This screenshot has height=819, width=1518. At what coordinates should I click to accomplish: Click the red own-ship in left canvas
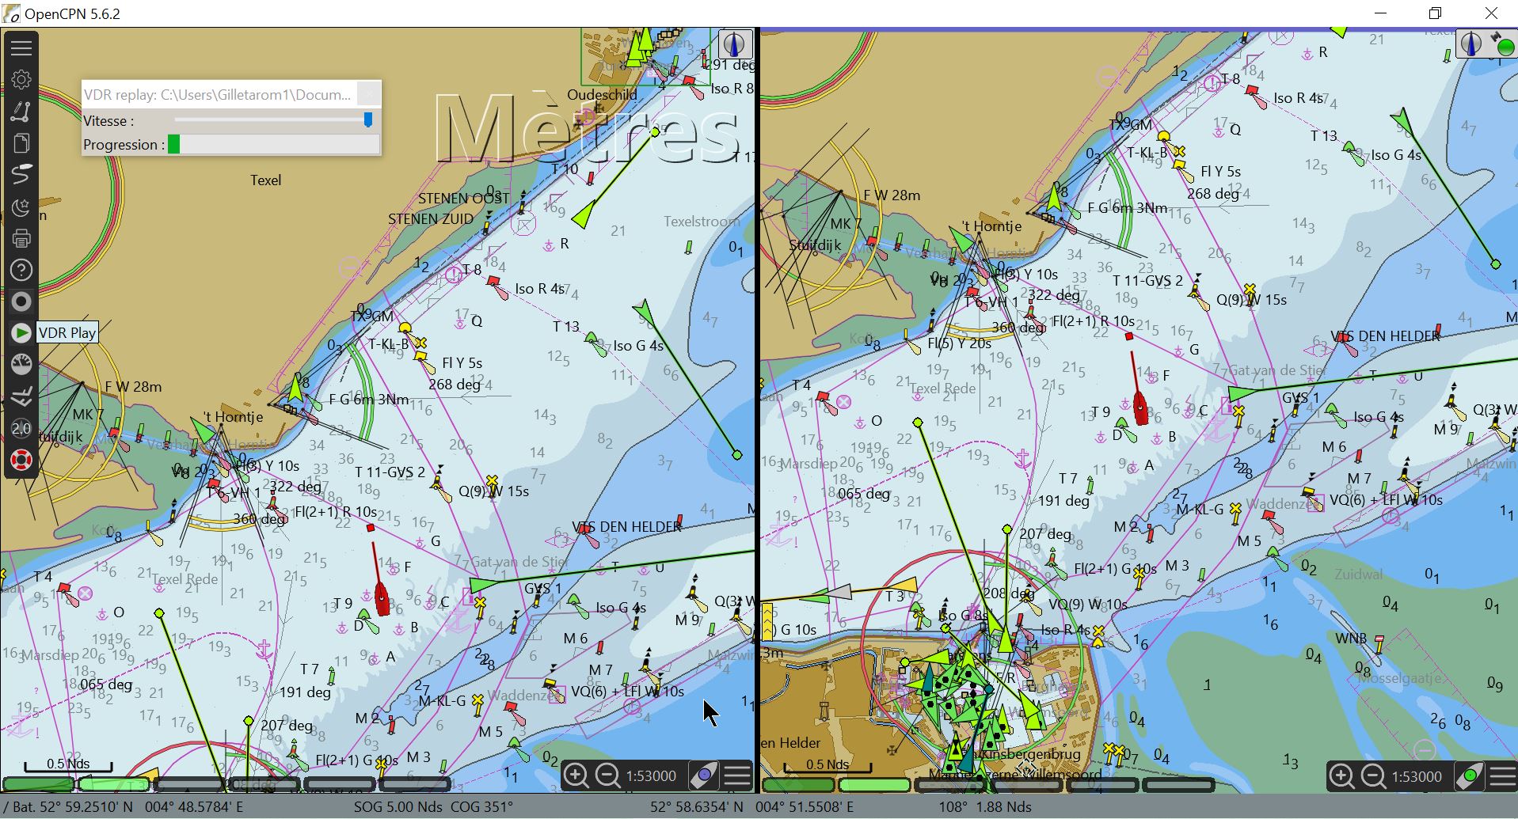[x=382, y=597]
